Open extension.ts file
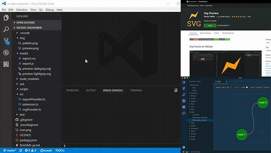Screen dimensions: 271x153 tap(30, 104)
